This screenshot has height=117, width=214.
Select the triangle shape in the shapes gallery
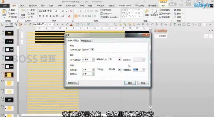click(127, 13)
